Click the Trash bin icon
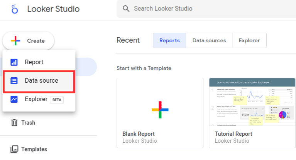The height and width of the screenshot is (160, 296). (x=14, y=123)
